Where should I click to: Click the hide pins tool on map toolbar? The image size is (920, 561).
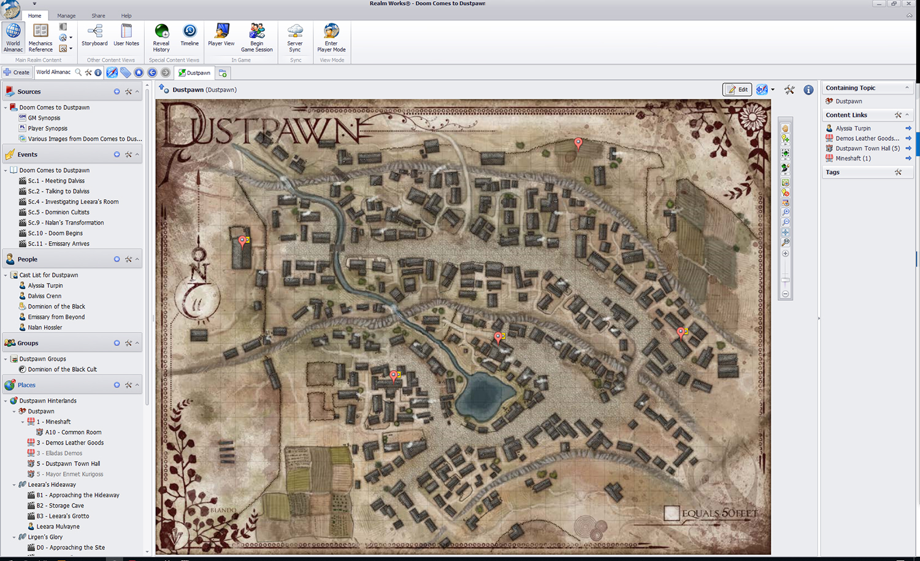(x=785, y=194)
